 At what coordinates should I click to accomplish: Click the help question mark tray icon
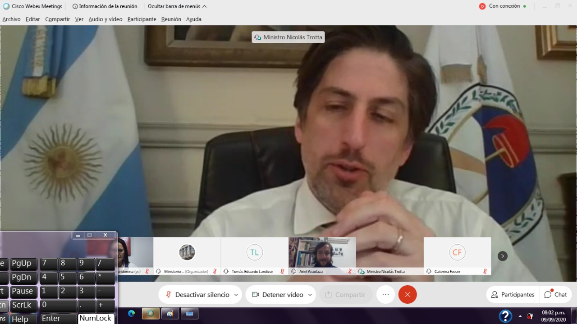pos(505,316)
